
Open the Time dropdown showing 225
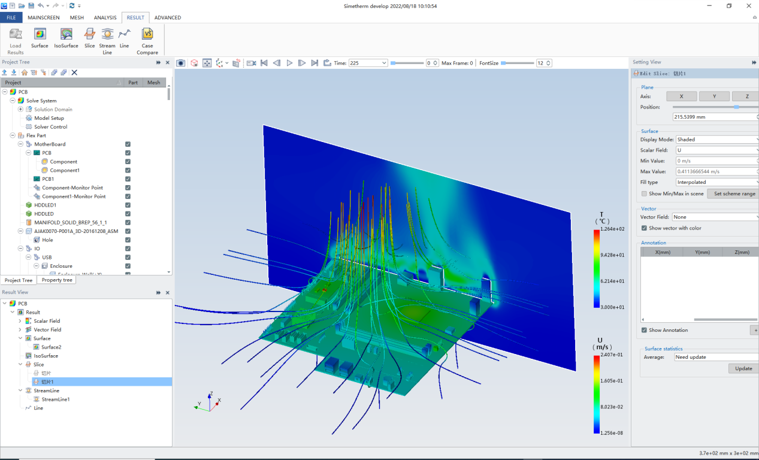coord(368,63)
